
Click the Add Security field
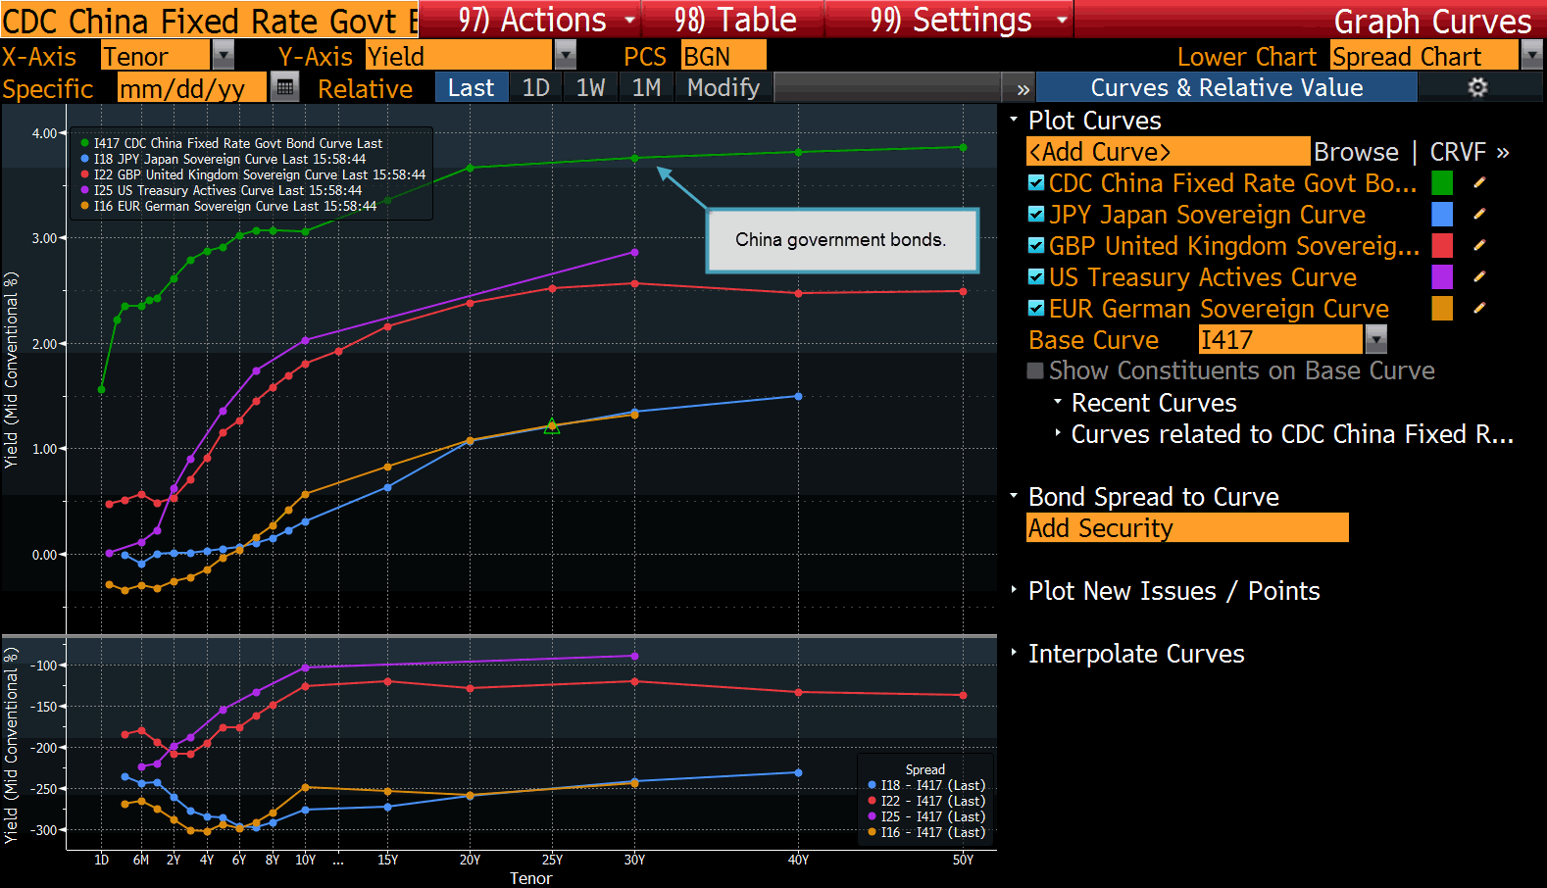coord(1187,527)
